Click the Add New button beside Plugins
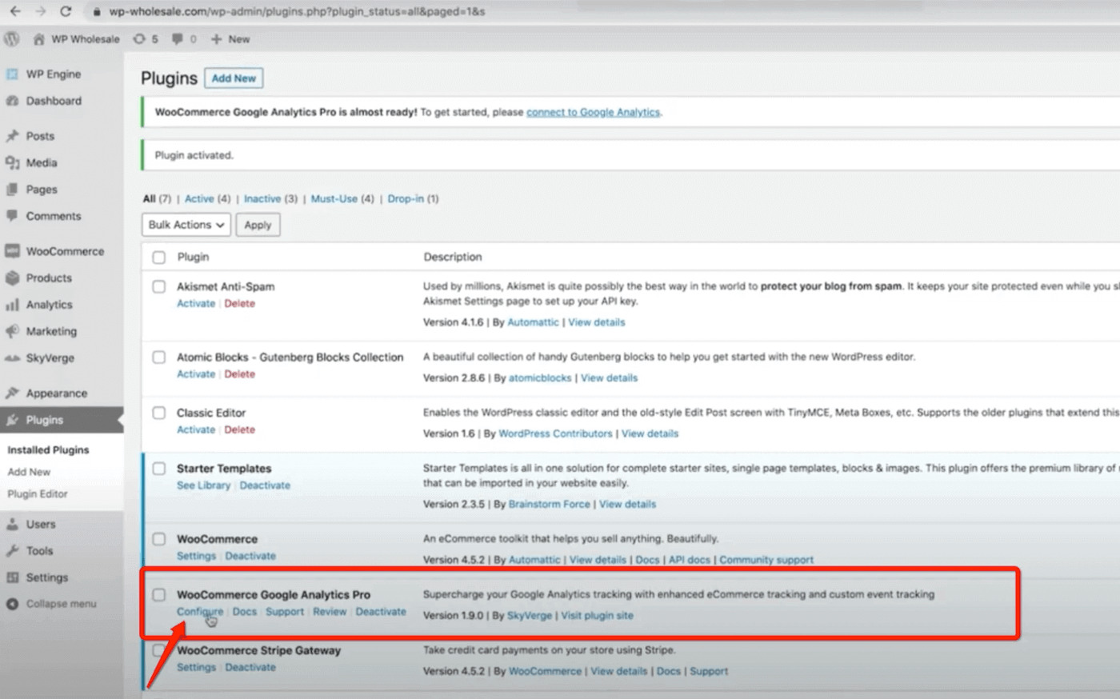 (x=234, y=78)
